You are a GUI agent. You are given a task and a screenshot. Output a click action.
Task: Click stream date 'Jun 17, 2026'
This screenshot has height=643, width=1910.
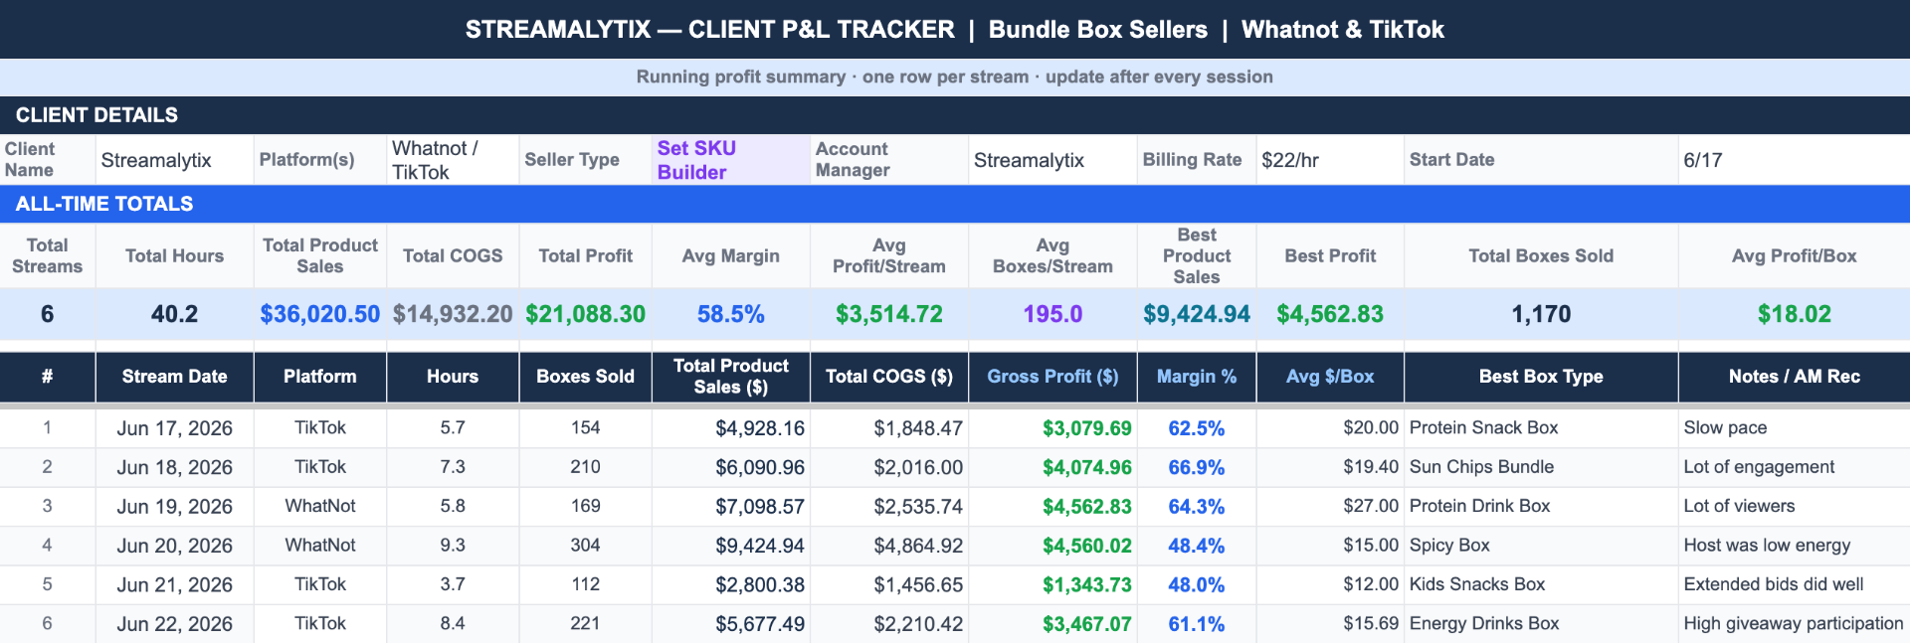(x=174, y=428)
